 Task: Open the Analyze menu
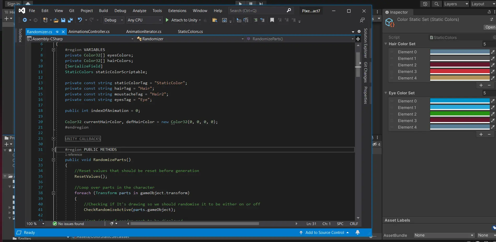point(139,11)
